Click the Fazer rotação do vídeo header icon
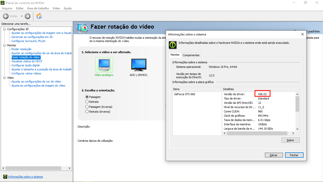Screen dimensions: 323x182 tap(82, 28)
